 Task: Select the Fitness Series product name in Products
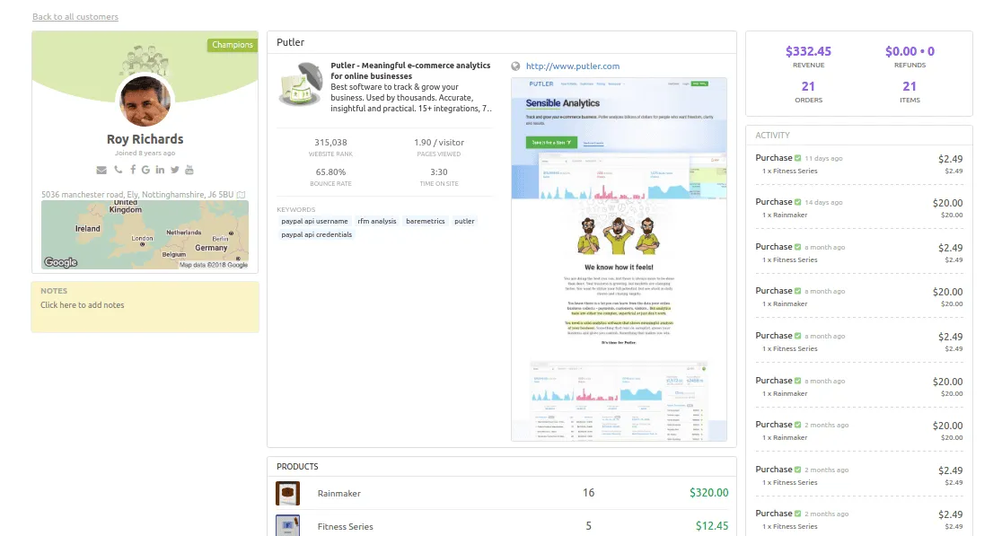345,526
